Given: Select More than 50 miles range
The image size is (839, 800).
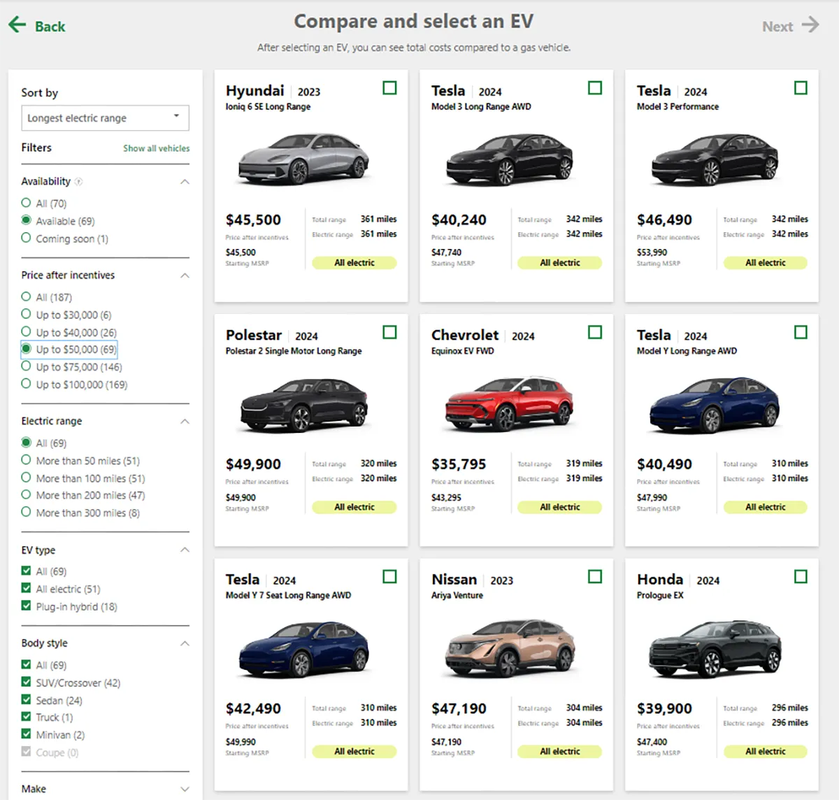Looking at the screenshot, I should coord(26,460).
